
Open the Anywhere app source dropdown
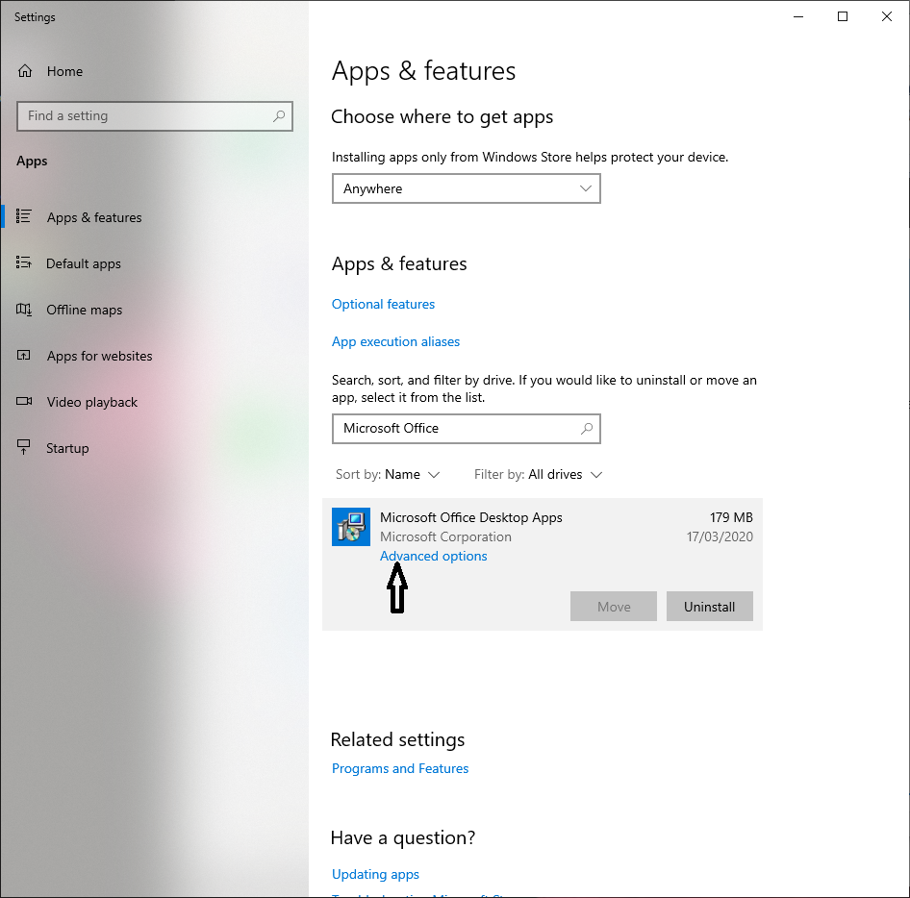466,188
